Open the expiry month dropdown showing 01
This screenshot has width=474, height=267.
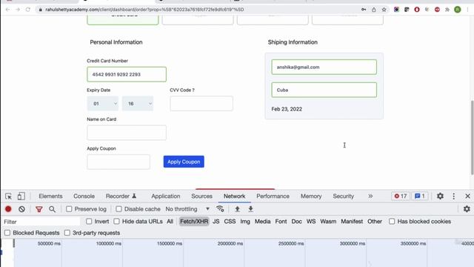(x=103, y=104)
